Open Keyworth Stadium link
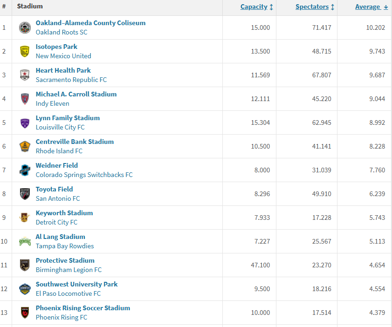Screen dimensions: 392x327 [64, 213]
